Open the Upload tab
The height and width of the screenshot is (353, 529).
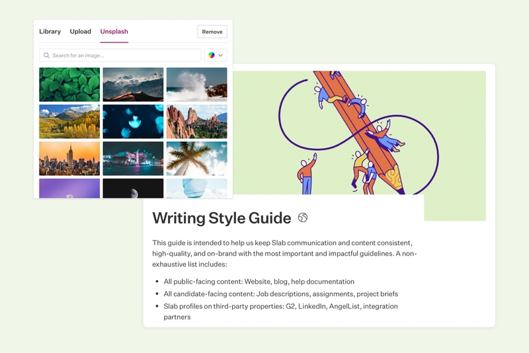81,32
